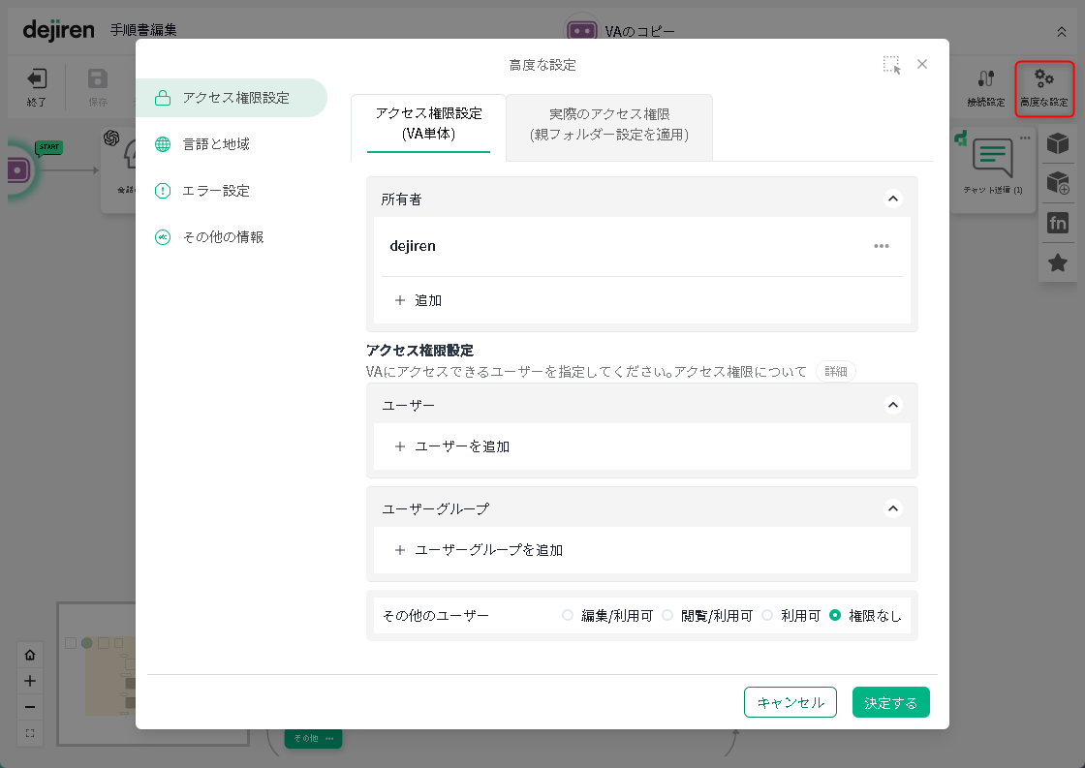Switch to 実際のアクセス権限 tab
This screenshot has width=1085, height=768.
point(609,125)
